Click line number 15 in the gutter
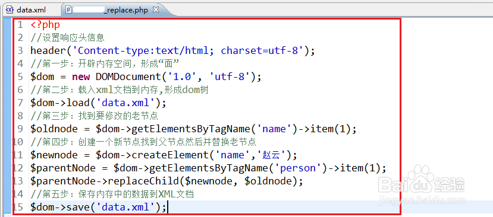493x217 pixels. click(18, 207)
